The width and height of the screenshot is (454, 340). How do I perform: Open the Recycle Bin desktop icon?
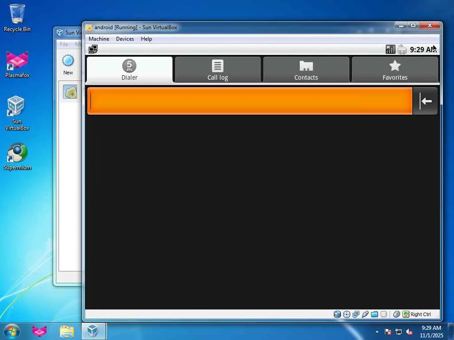coord(17,18)
